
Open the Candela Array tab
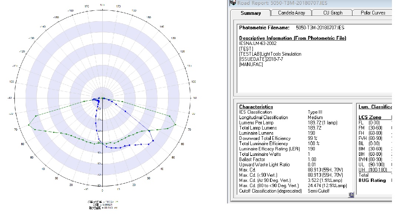(291, 13)
